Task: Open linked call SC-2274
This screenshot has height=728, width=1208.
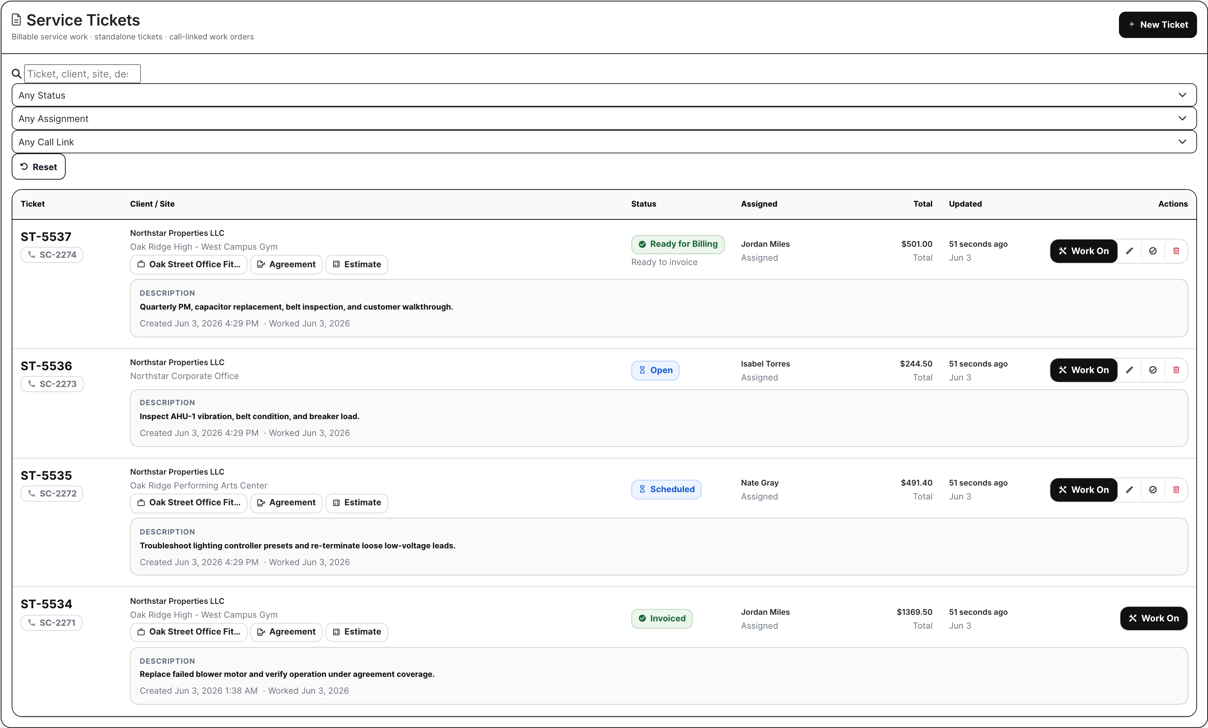Action: (52, 254)
